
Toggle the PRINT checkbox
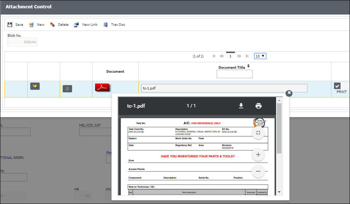coord(337,86)
